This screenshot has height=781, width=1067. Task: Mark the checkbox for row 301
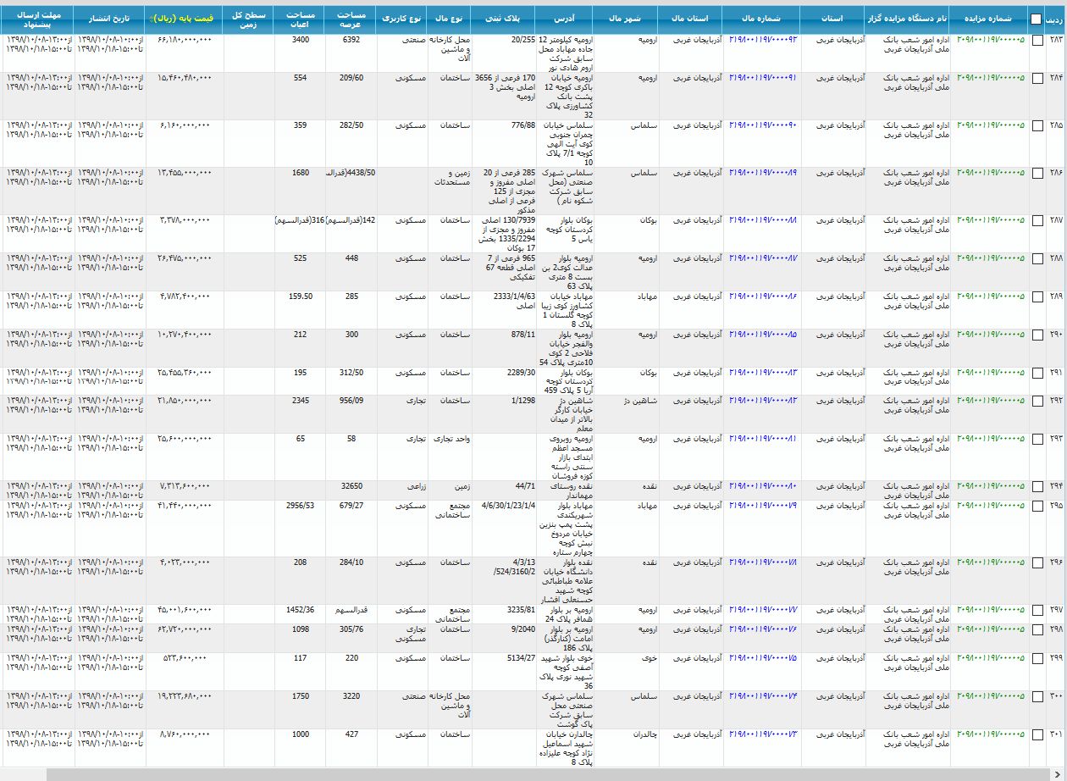point(1037,734)
